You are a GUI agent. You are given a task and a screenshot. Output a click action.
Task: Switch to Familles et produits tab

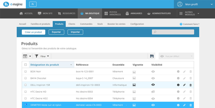pos(40,24)
